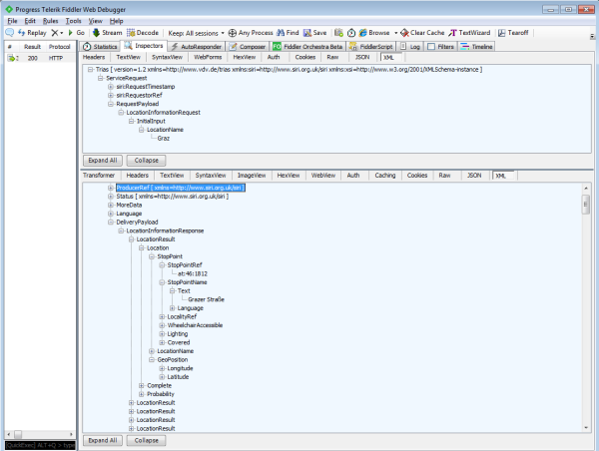Open the View menu
The image size is (599, 451).
[96, 21]
